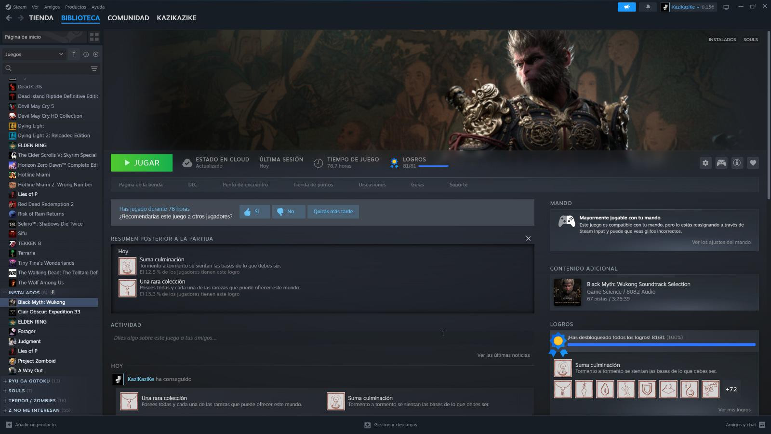The image size is (771, 434).
Task: Click the shield achievement icon in Logros
Action: pos(647,389)
